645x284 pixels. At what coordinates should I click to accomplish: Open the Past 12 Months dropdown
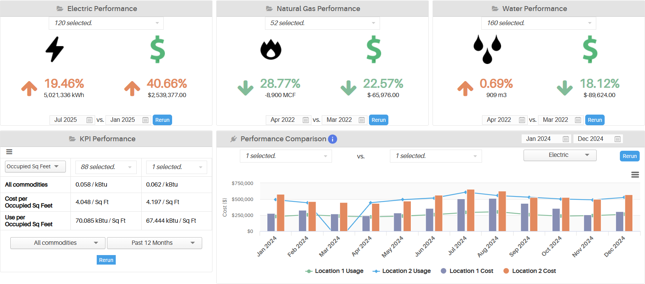click(x=154, y=243)
